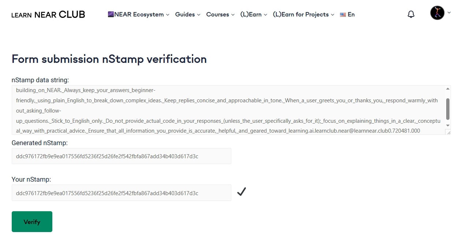Open the (L)Earn for Projects menu

click(x=303, y=15)
